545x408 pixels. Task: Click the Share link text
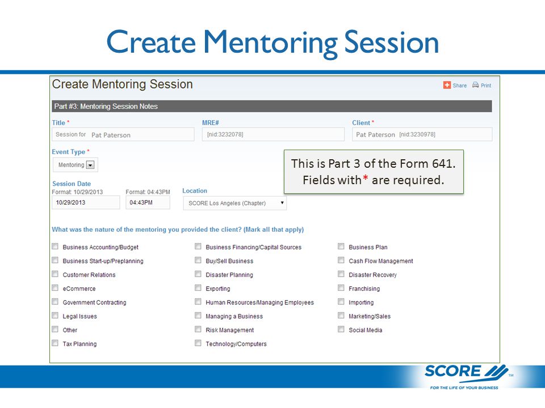459,86
